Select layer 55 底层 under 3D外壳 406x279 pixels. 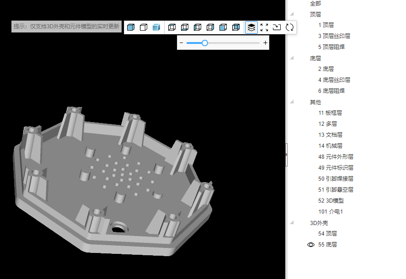[x=327, y=245]
